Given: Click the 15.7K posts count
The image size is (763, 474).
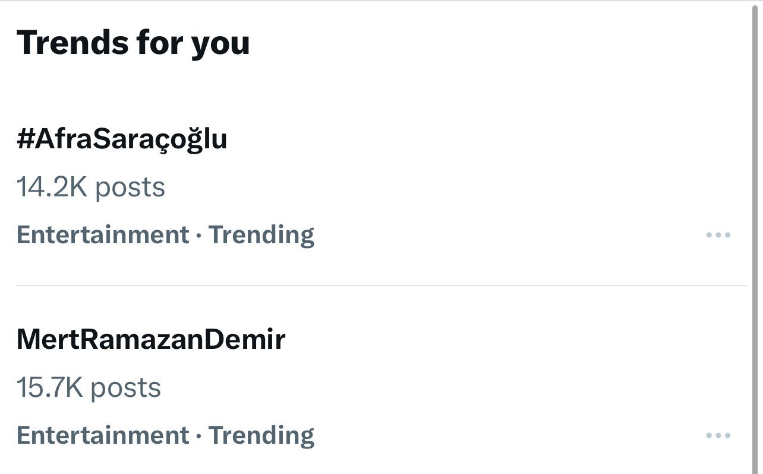Looking at the screenshot, I should 89,388.
